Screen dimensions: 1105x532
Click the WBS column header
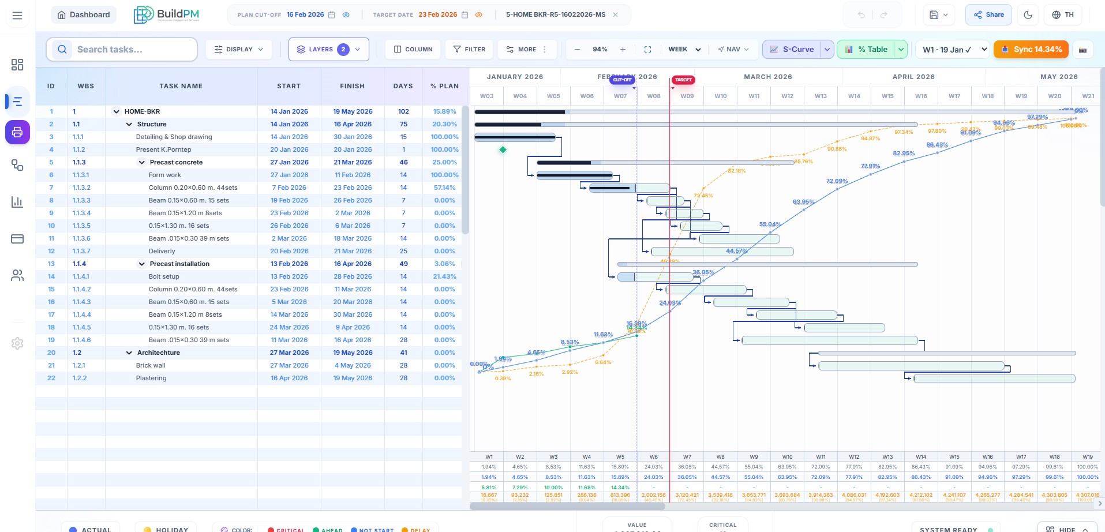point(86,86)
